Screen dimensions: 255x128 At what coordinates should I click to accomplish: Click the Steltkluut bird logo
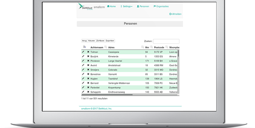pyautogui.click(x=85, y=6)
